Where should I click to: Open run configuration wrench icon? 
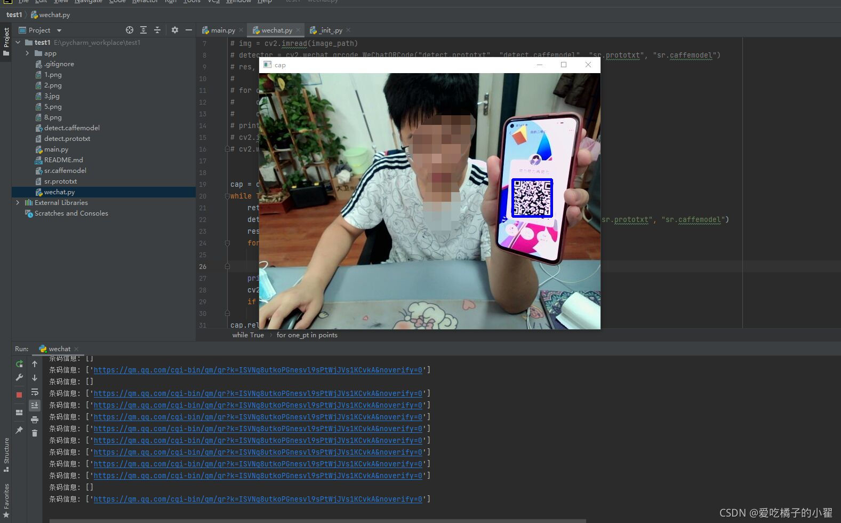[x=19, y=377]
